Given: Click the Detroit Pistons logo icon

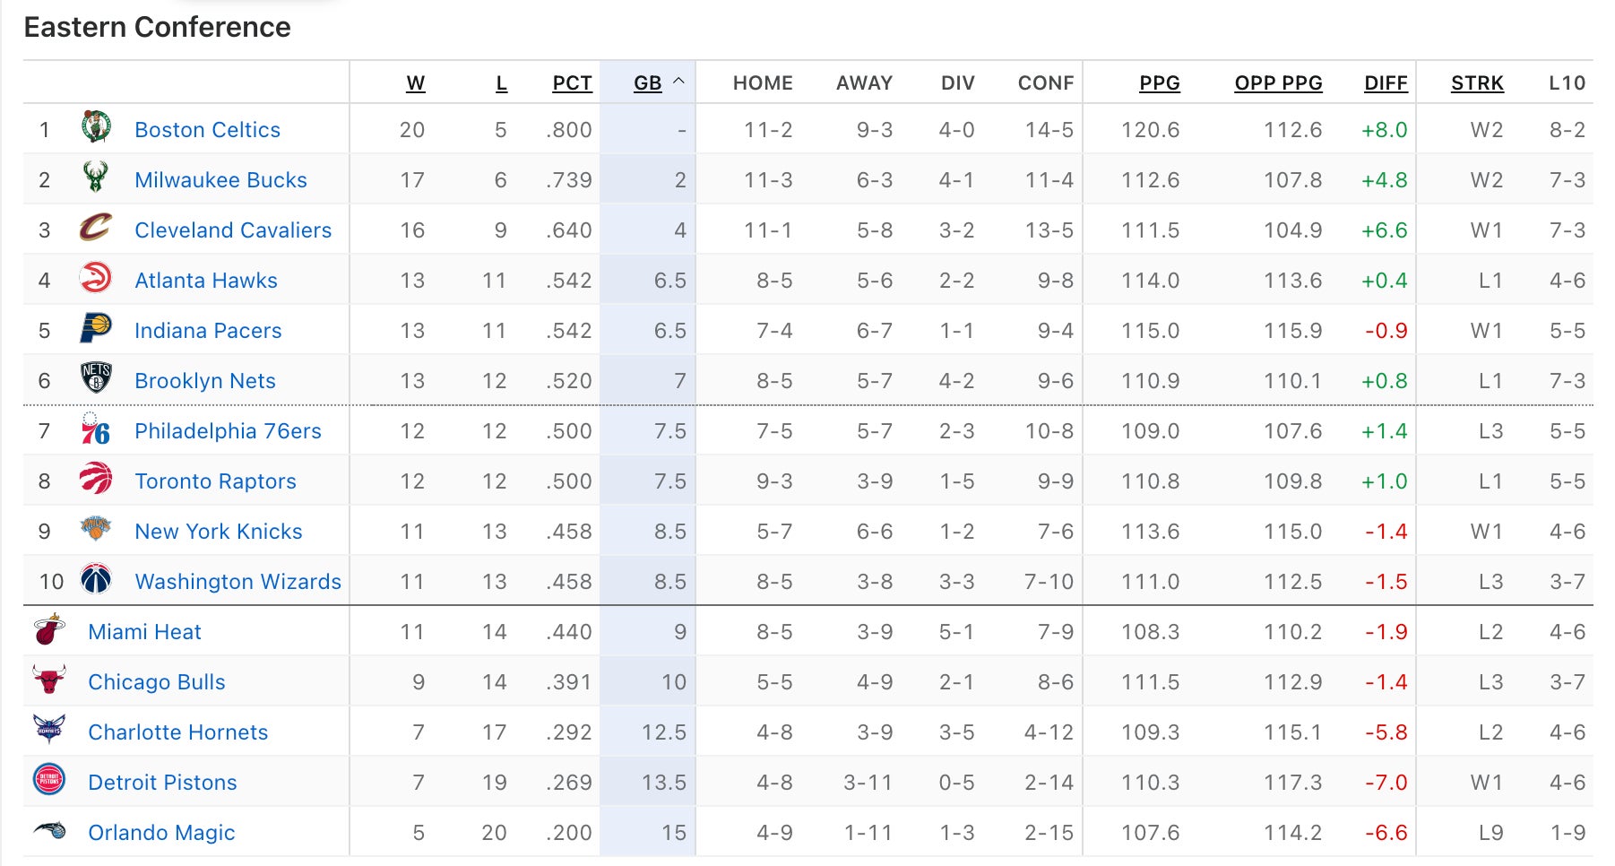Looking at the screenshot, I should point(49,780).
